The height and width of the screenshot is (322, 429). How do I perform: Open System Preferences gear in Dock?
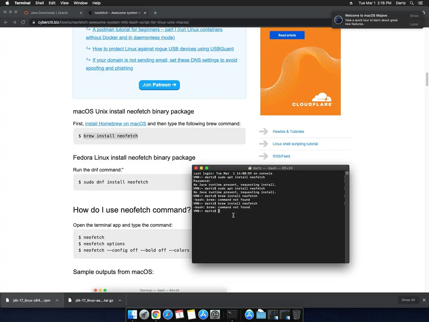tap(215, 314)
